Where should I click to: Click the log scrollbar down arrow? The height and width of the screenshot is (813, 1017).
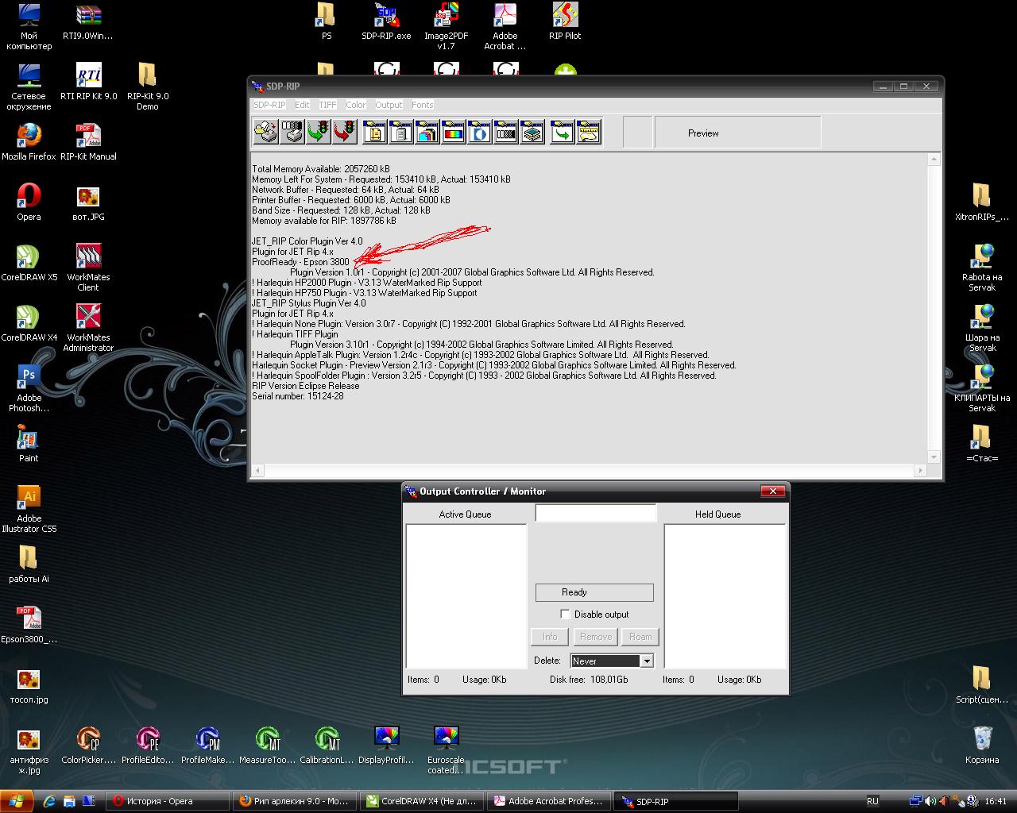(934, 457)
